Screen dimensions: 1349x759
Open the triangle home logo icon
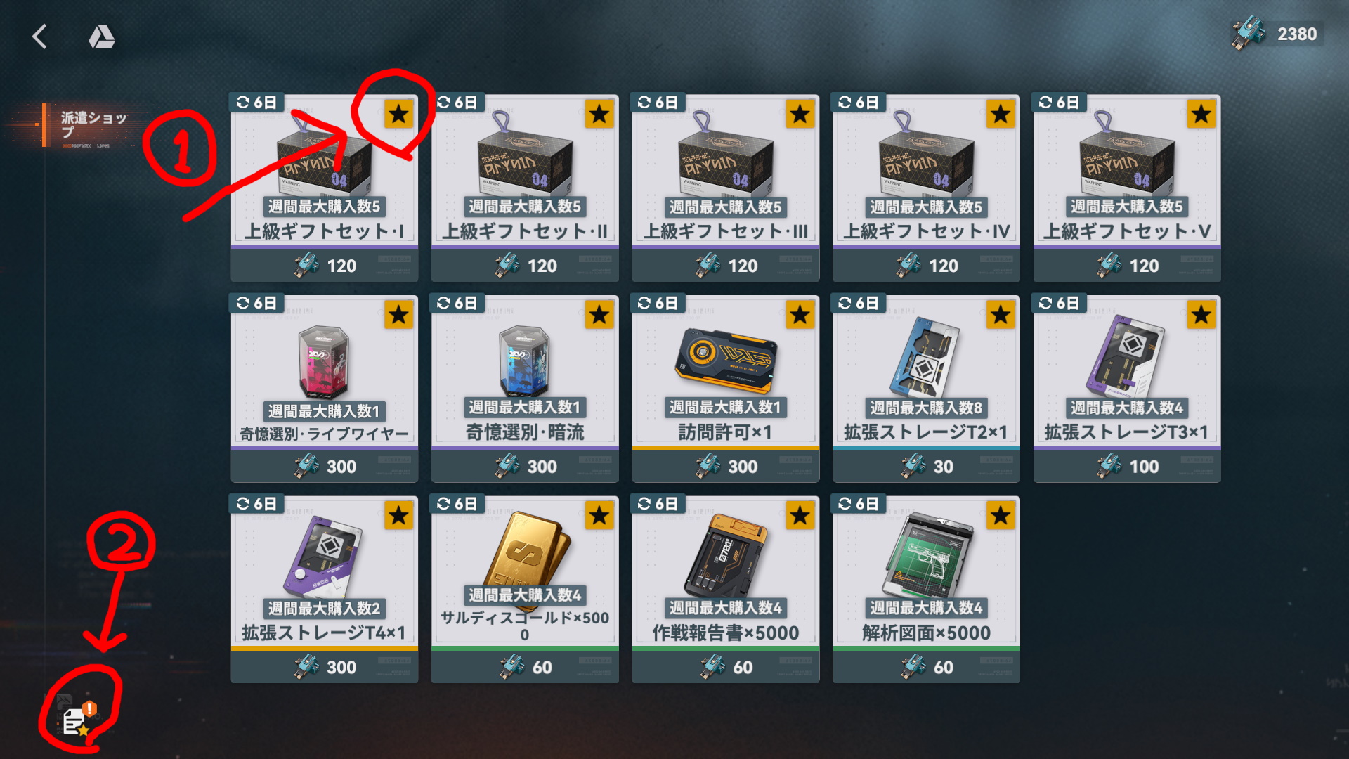[x=102, y=37]
